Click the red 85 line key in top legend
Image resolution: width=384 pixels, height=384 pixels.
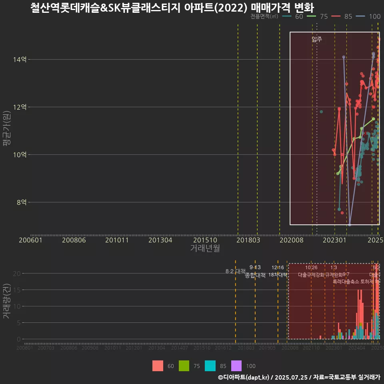point(336,16)
